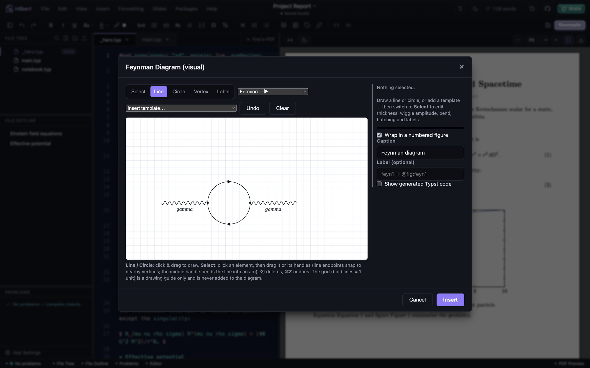Screen dimensions: 590x368
Task: Toggle Wrap in a numbered figure
Action: 379,135
